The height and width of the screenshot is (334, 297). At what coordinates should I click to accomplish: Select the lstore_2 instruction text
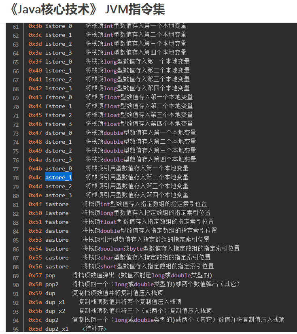coord(59,80)
